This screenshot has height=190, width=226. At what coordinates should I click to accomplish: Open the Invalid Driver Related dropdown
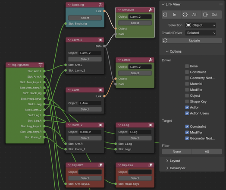click(x=201, y=33)
